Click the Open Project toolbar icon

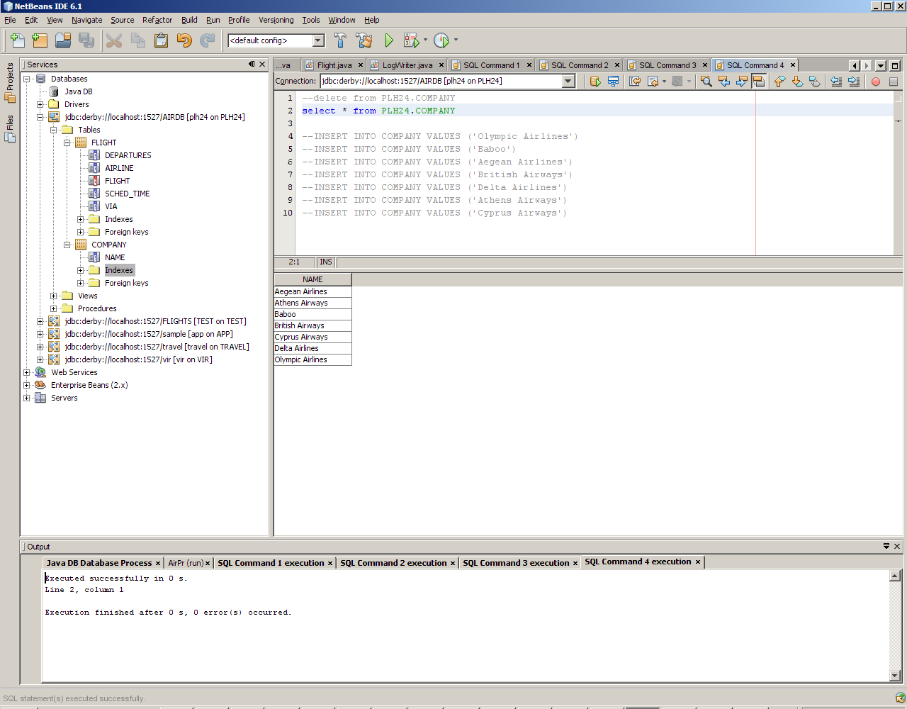pyautogui.click(x=63, y=40)
